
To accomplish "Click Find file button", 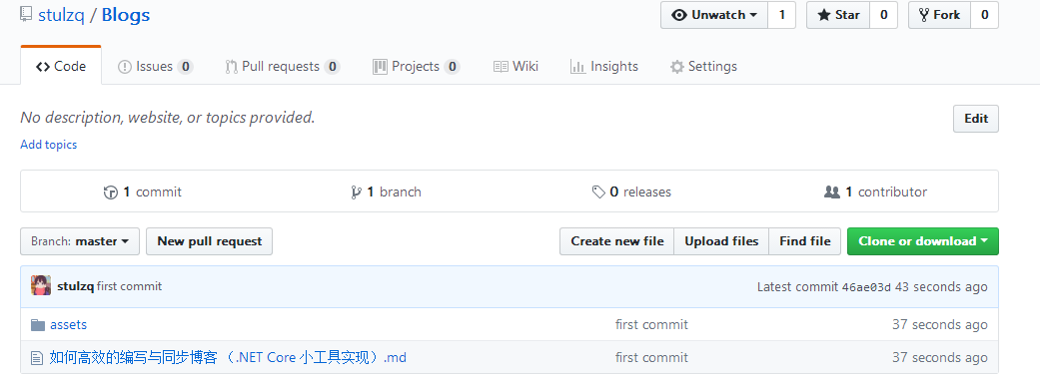I will (805, 241).
